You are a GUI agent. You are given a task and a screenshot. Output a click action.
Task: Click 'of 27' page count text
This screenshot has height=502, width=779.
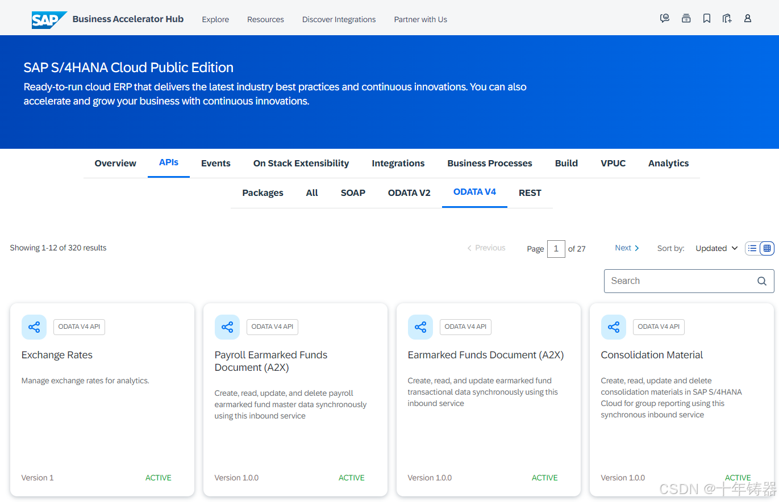[577, 249]
